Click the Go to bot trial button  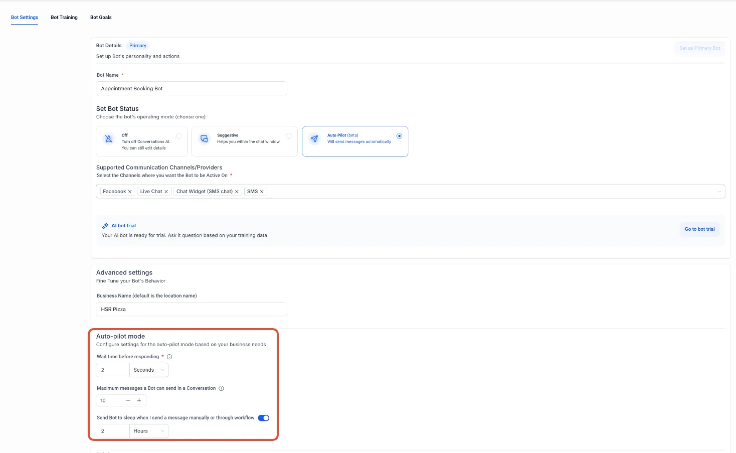click(x=700, y=229)
